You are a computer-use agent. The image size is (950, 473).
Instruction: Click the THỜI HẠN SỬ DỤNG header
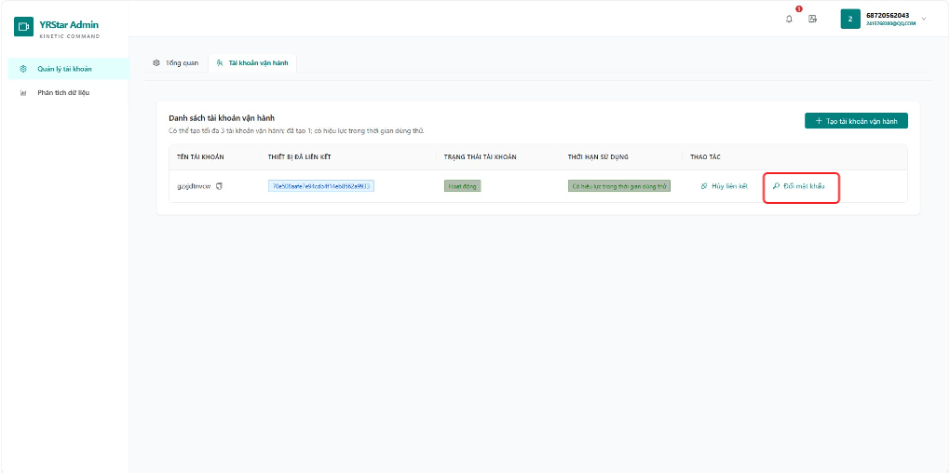598,157
